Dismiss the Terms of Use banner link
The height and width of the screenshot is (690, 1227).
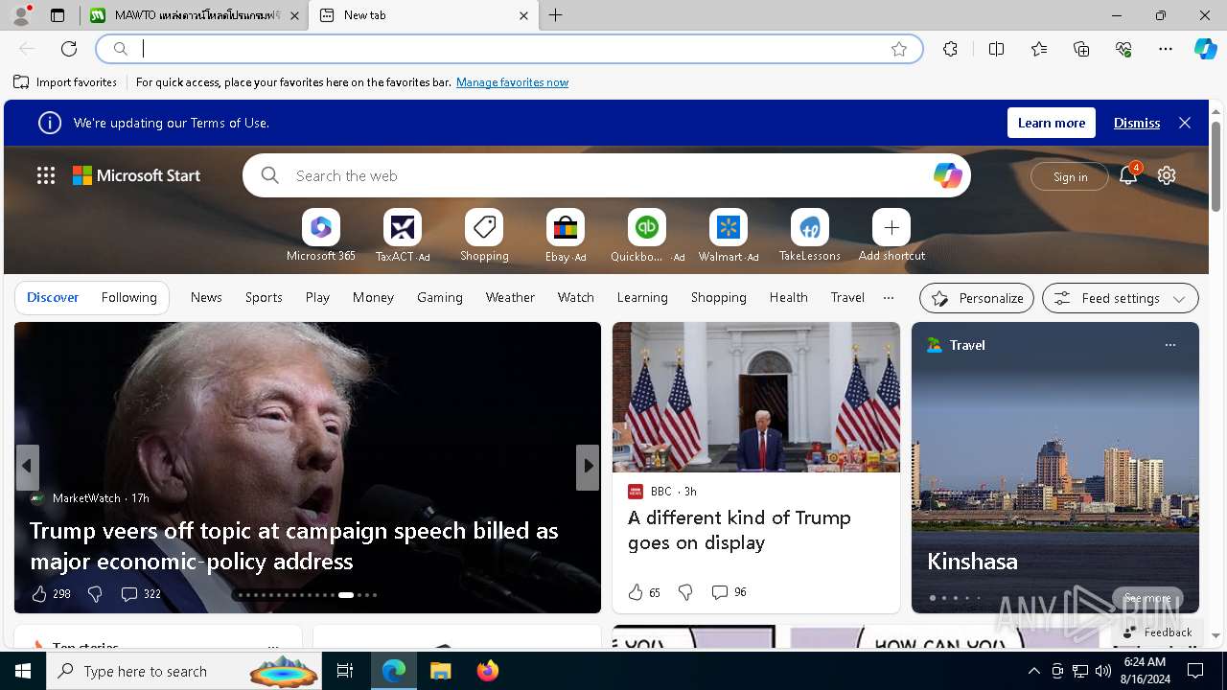pyautogui.click(x=1137, y=123)
